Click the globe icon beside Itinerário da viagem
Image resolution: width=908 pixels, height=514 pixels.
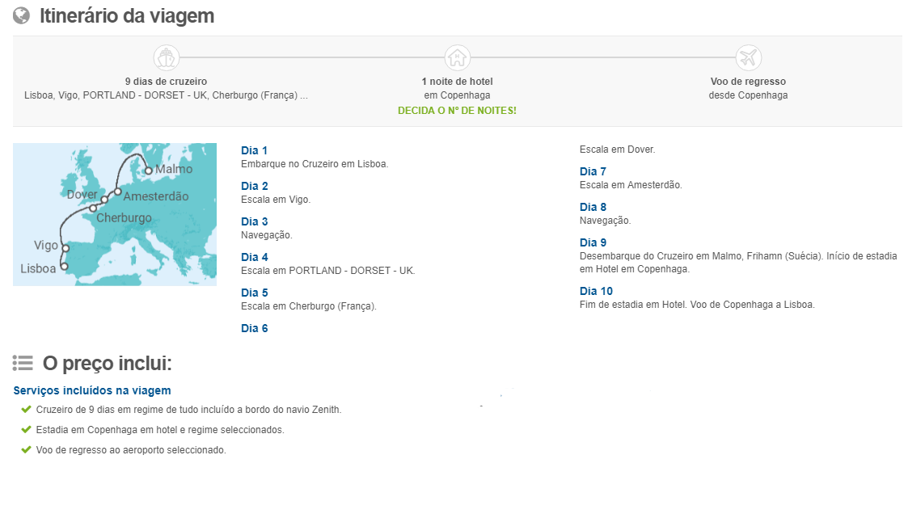click(x=22, y=15)
